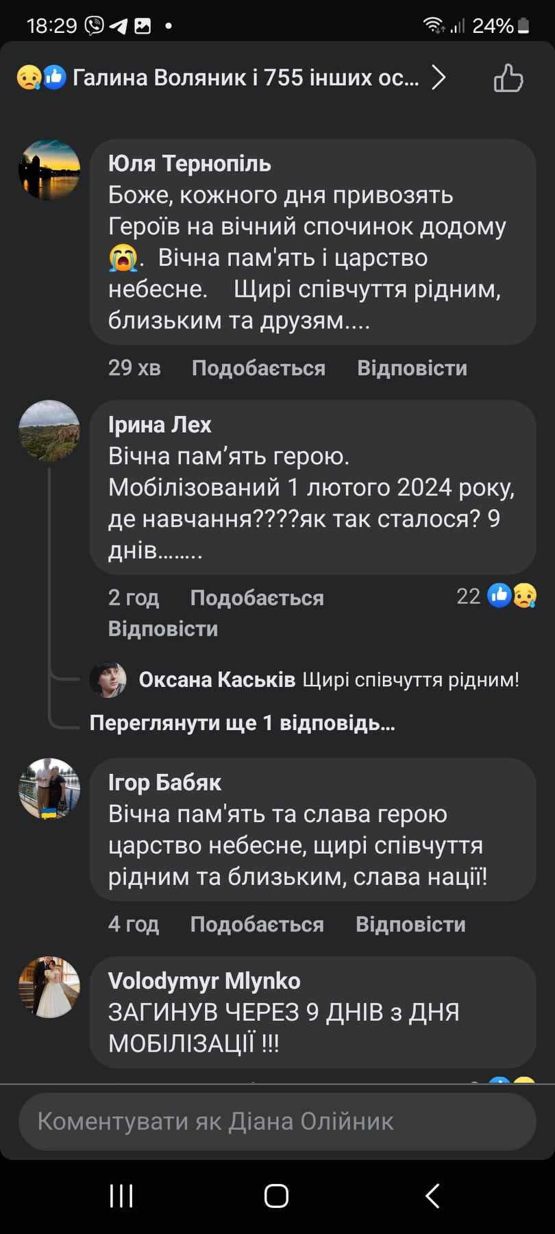The width and height of the screenshot is (555, 1234).
Task: Open the Recents navigation button
Action: (121, 1196)
